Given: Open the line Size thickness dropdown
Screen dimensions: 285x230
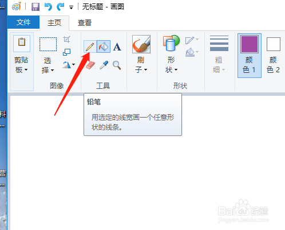Looking at the screenshot, I should pyautogui.click(x=219, y=54).
